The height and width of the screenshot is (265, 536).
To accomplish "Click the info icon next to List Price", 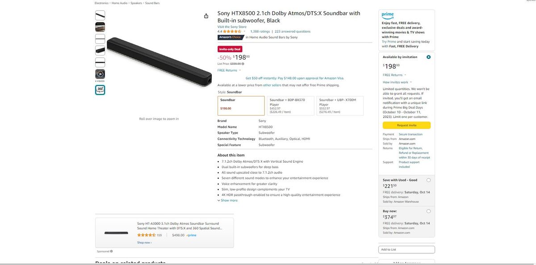I will coord(243,63).
